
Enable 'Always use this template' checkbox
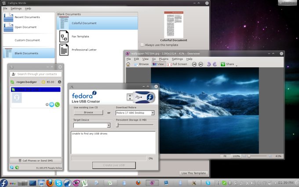(142, 45)
